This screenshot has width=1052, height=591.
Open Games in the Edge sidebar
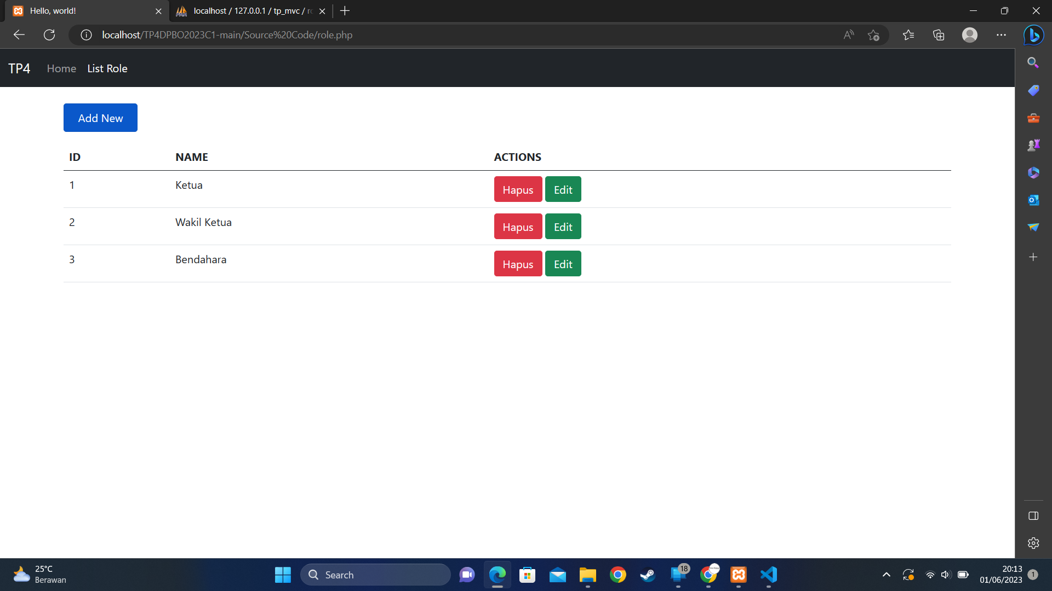(1033, 145)
